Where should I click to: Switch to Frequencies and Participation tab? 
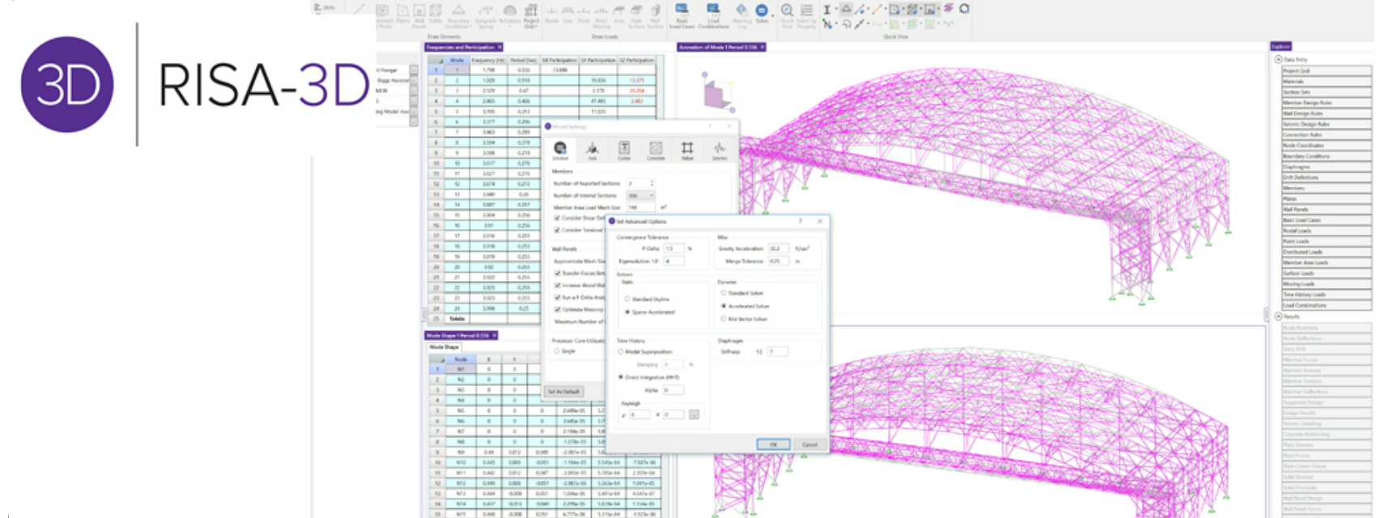[x=463, y=48]
